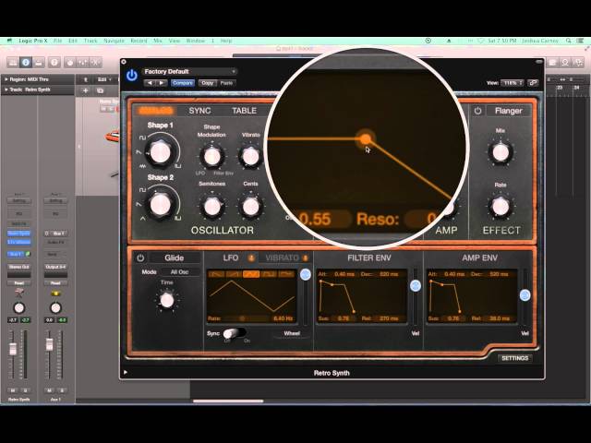Open Spotlight search in the menu bar
The width and height of the screenshot is (591, 443).
[569, 41]
